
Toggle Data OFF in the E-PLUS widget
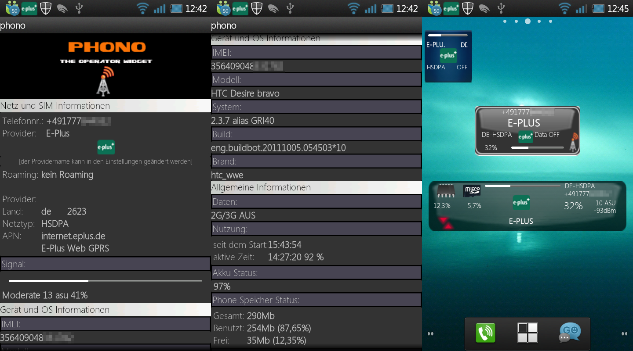coord(547,135)
